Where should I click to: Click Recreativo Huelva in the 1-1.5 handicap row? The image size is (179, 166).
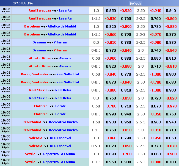(x=63, y=130)
